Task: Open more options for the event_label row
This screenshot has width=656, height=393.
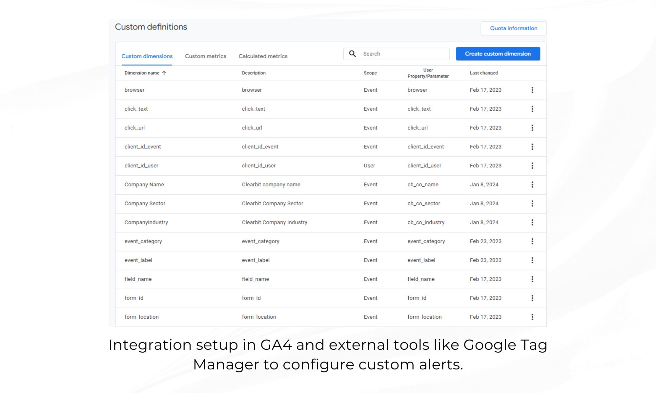Action: [x=532, y=260]
